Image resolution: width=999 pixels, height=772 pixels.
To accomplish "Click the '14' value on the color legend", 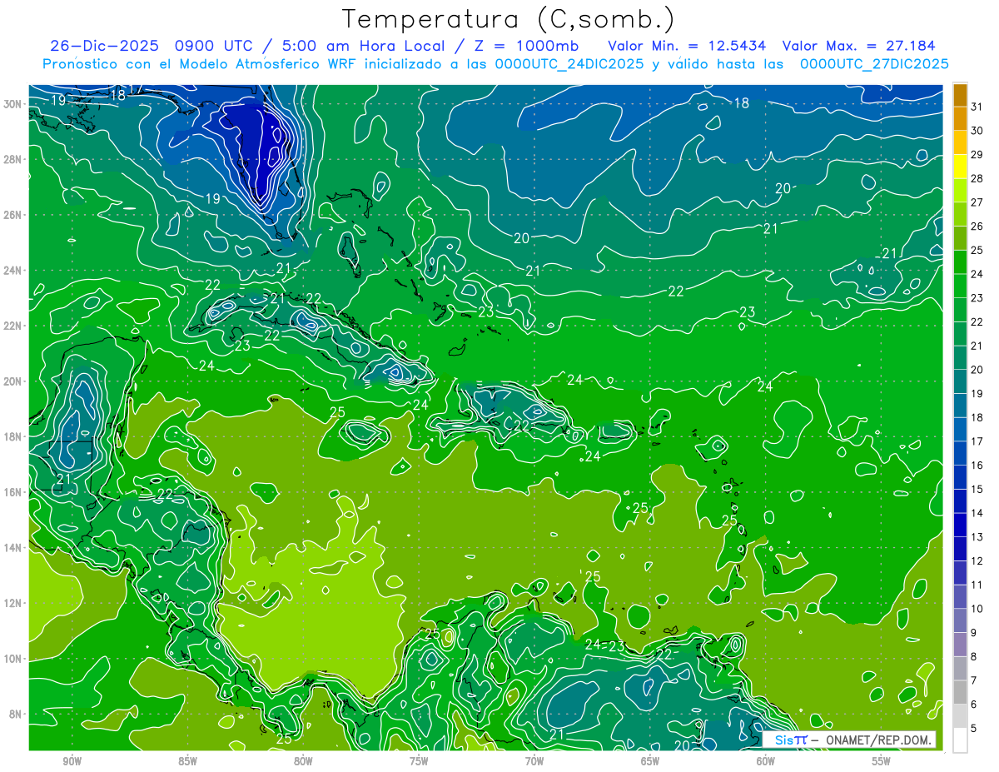I will coord(977,513).
